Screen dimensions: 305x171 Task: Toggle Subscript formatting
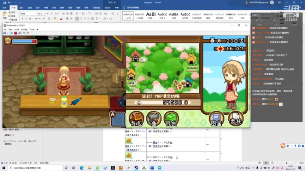click(x=40, y=19)
